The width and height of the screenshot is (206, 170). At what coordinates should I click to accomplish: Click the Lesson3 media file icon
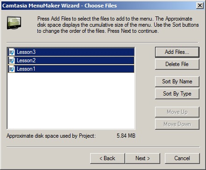pyautogui.click(x=12, y=52)
